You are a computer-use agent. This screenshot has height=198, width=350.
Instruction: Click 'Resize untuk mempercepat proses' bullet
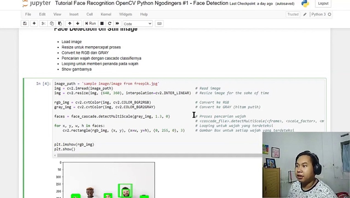coord(91,47)
